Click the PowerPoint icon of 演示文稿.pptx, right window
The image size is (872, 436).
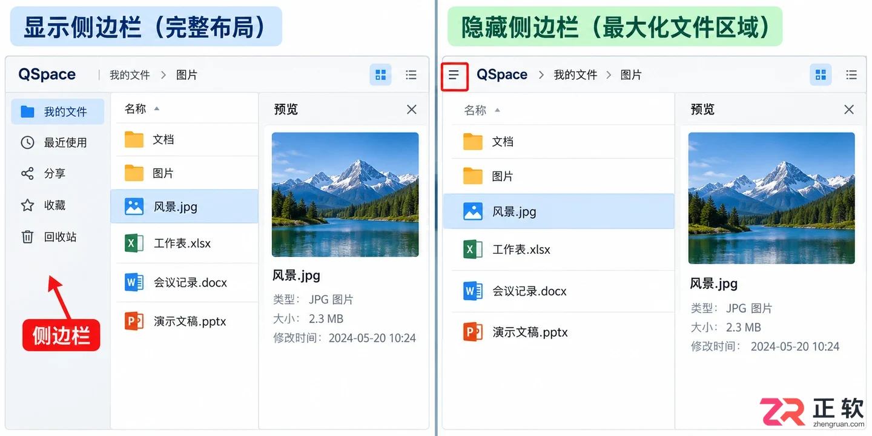click(x=473, y=332)
